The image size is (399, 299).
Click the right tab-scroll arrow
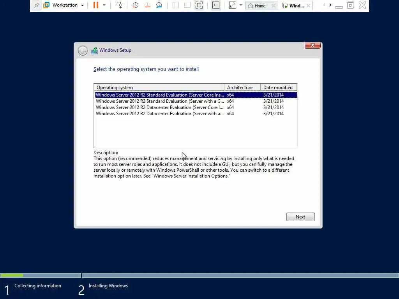click(330, 5)
